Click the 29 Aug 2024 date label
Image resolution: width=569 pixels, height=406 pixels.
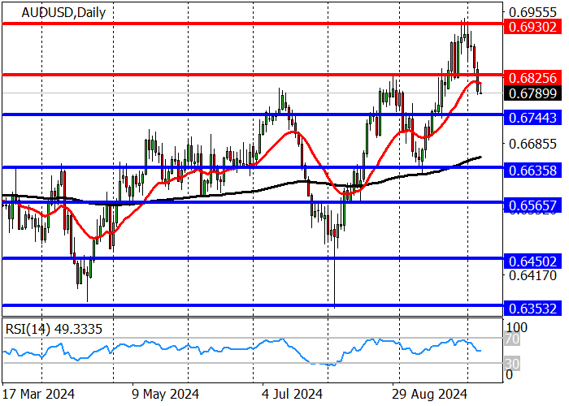(430, 394)
